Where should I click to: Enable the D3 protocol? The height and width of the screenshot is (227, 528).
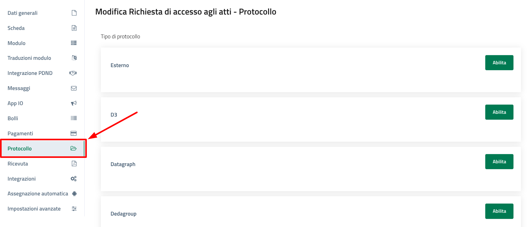(499, 112)
